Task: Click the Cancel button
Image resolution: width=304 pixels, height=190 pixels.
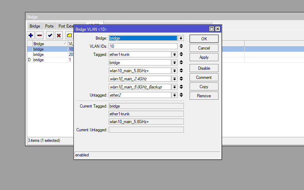Action: [204, 48]
